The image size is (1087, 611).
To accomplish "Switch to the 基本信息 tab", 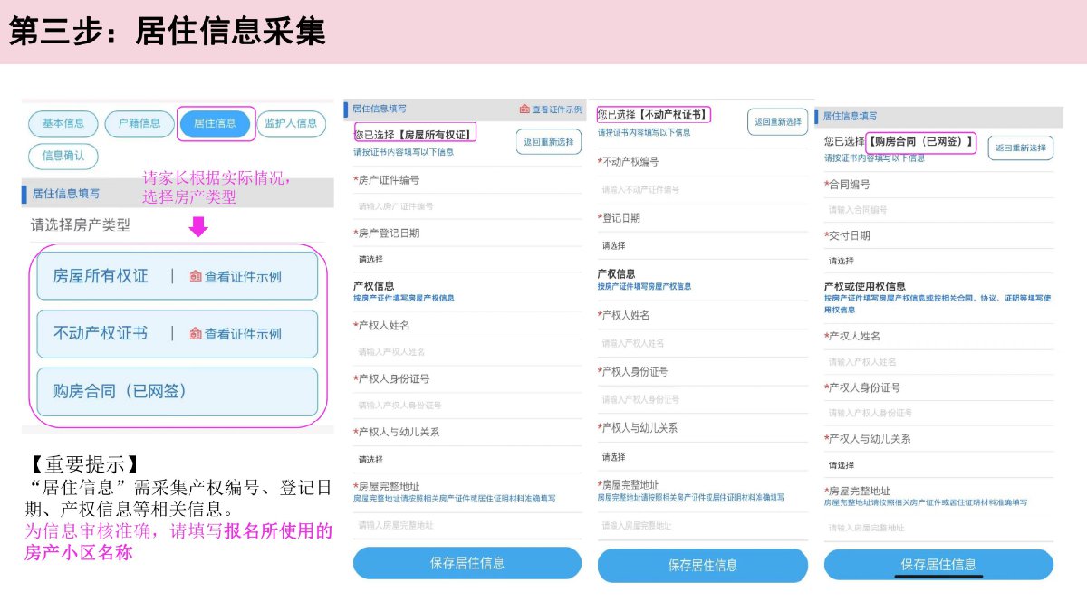I will 63,123.
